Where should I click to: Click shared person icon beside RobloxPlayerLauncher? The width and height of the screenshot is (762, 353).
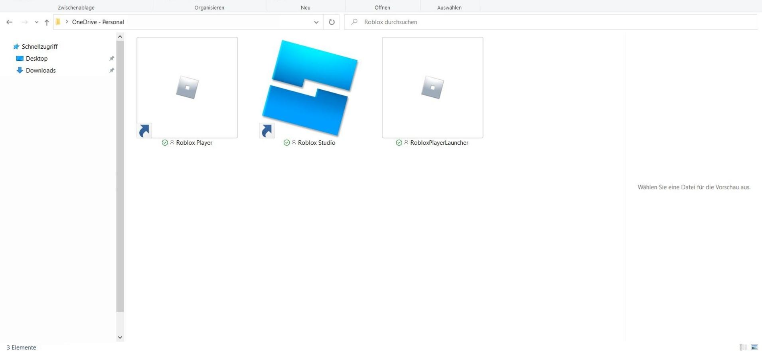coord(406,142)
